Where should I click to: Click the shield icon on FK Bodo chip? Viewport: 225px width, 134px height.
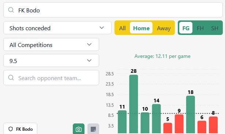(x=11, y=129)
